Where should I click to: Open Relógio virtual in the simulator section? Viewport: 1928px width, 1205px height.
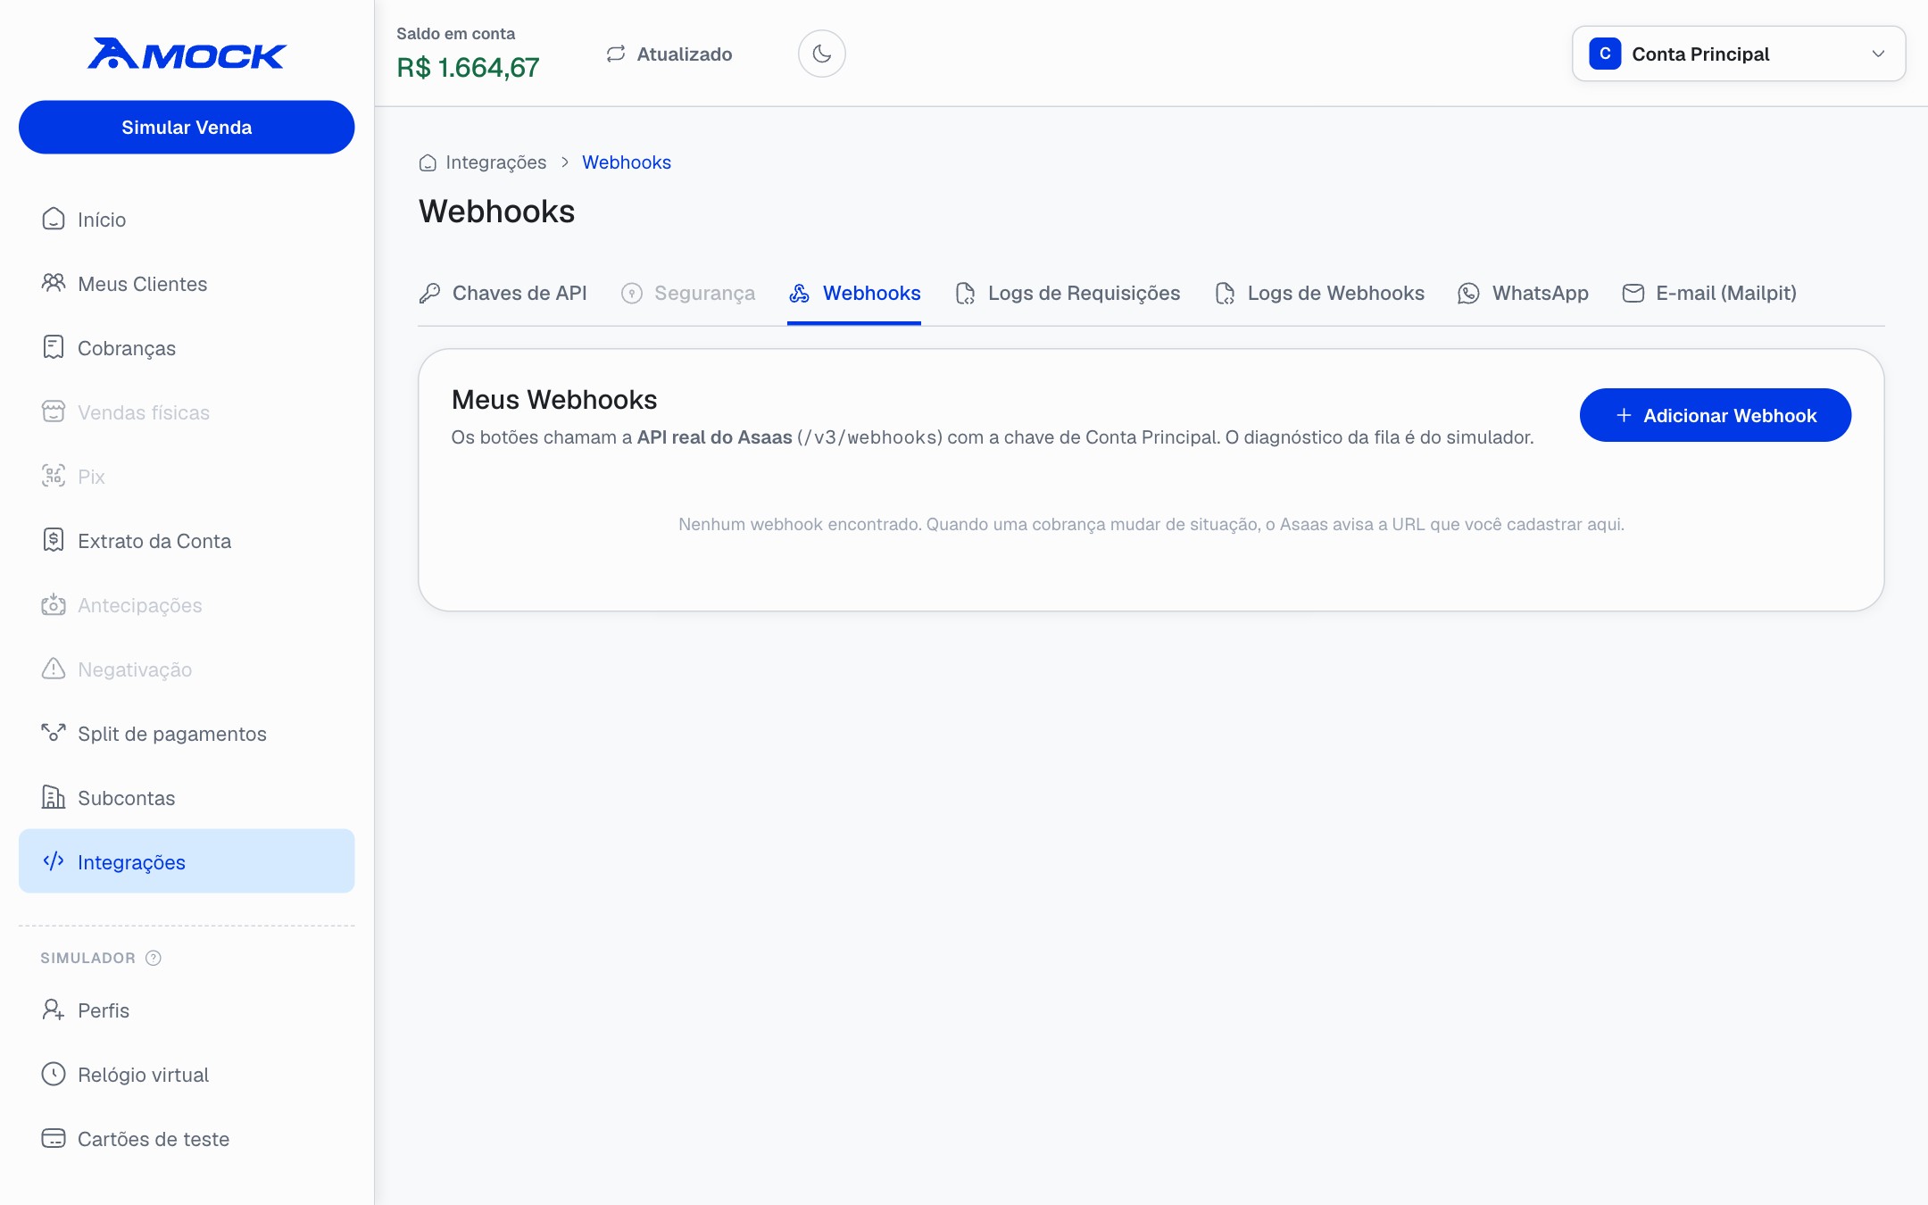pos(187,1075)
